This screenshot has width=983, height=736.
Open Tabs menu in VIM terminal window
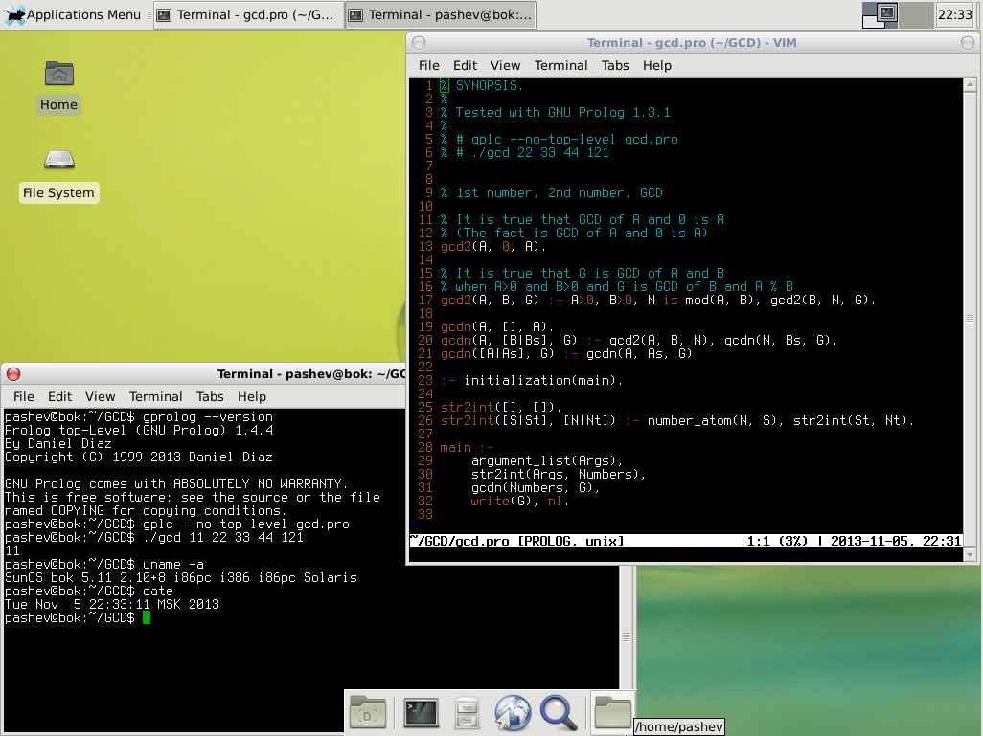[615, 65]
